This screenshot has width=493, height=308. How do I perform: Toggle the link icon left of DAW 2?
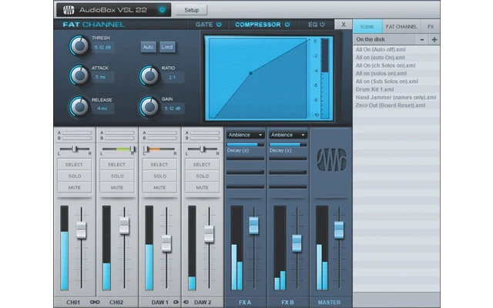coord(186,302)
